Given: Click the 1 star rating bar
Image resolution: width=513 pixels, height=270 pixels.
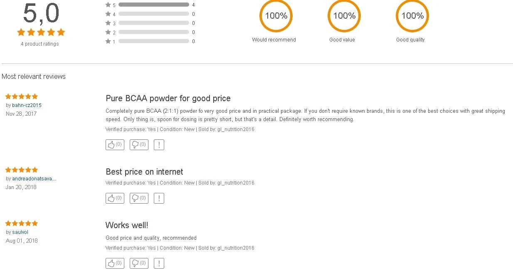Looking at the screenshot, I should (x=153, y=41).
